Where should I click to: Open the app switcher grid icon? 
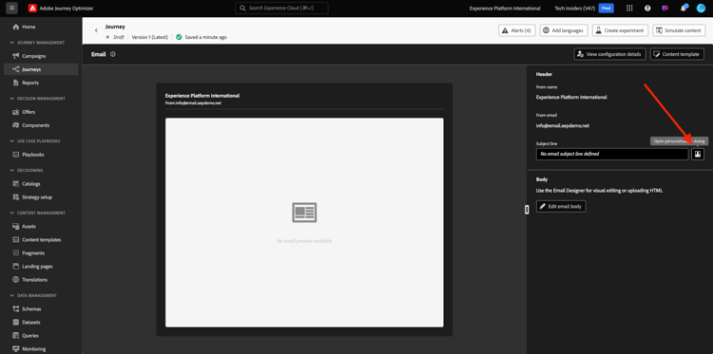[629, 9]
